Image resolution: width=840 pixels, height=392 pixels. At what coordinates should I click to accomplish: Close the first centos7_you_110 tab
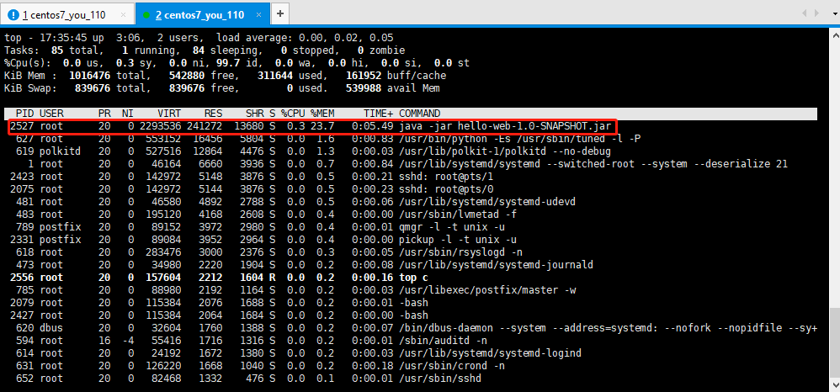(123, 14)
